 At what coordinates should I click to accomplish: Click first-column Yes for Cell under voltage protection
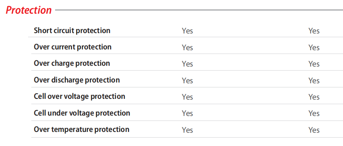point(187,113)
